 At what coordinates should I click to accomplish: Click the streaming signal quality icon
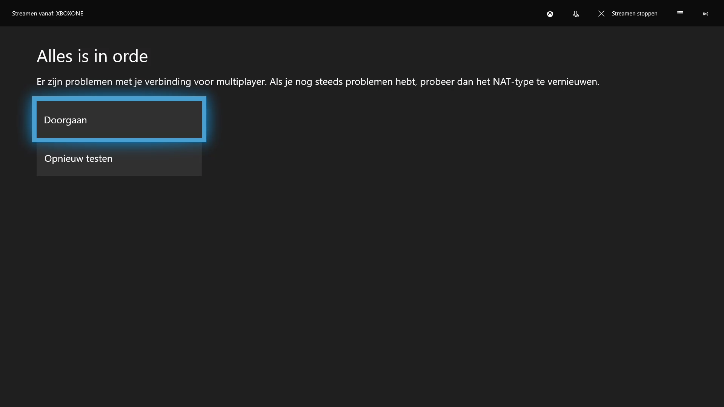pos(706,14)
